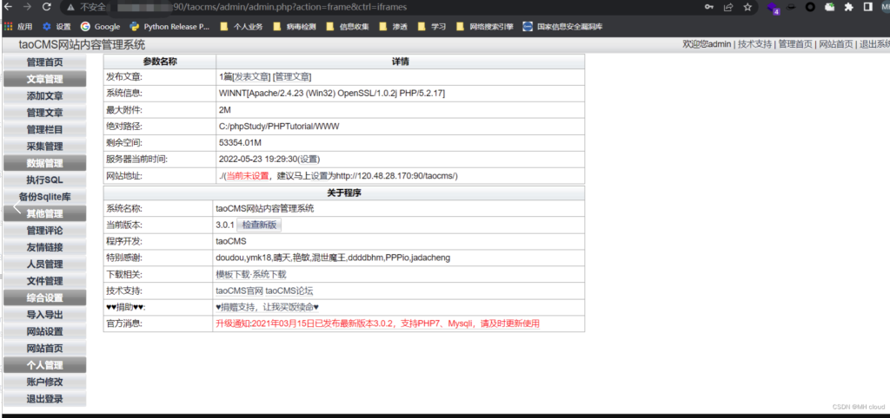Click the 设置 link beside server time
This screenshot has height=418, width=890.
tap(309, 160)
